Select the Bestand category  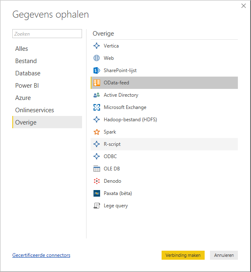pyautogui.click(x=47, y=61)
